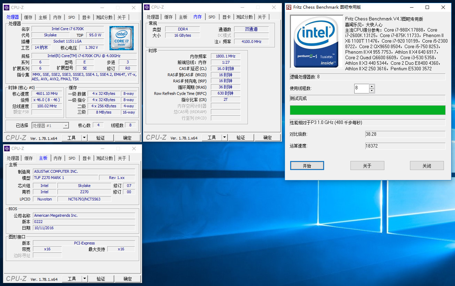The height and width of the screenshot is (286, 455).
Task: Click the CPU-Z title icon of the DDR4 memory window
Action: 147,7
